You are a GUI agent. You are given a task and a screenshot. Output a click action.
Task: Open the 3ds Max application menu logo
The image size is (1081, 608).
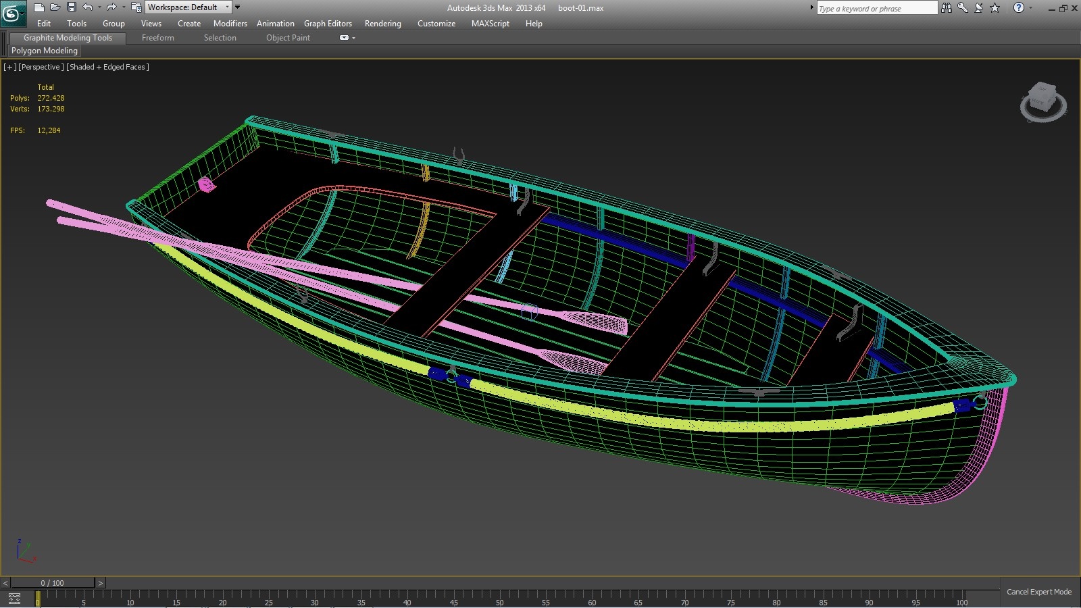[13, 13]
